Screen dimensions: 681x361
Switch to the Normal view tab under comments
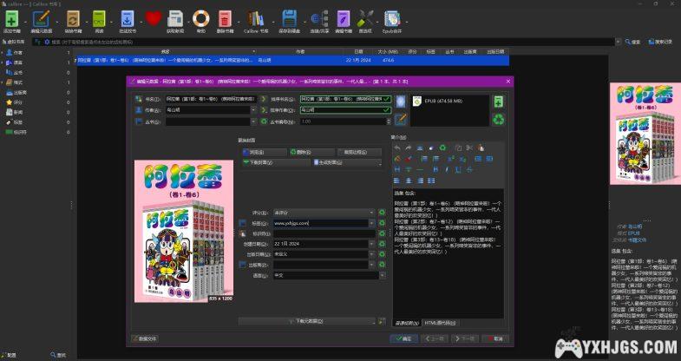click(407, 323)
